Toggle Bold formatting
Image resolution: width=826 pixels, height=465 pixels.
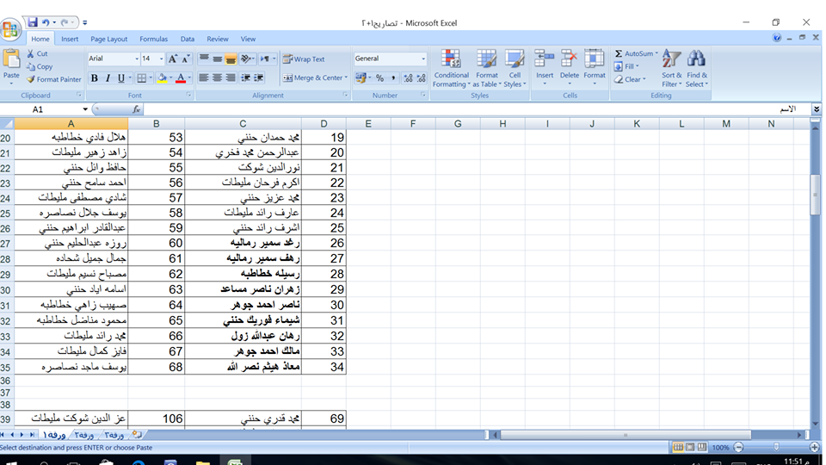(95, 78)
